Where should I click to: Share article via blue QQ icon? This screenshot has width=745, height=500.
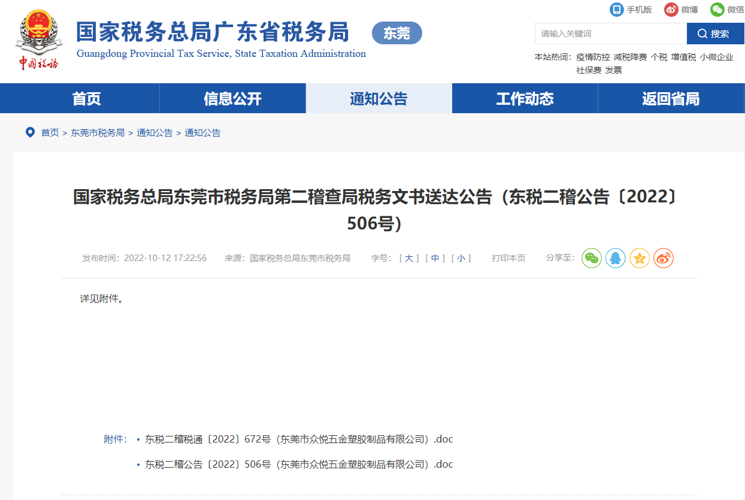click(x=616, y=258)
